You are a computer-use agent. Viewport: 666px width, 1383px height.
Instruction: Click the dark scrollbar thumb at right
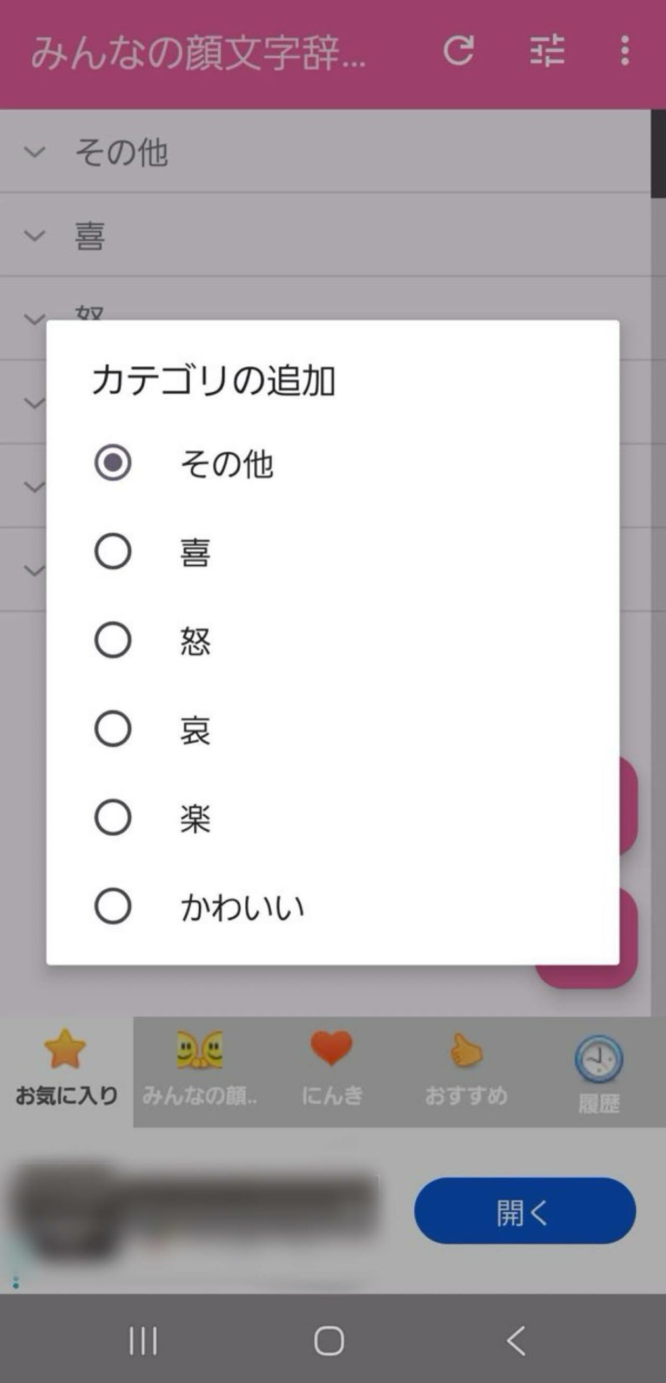coord(658,154)
